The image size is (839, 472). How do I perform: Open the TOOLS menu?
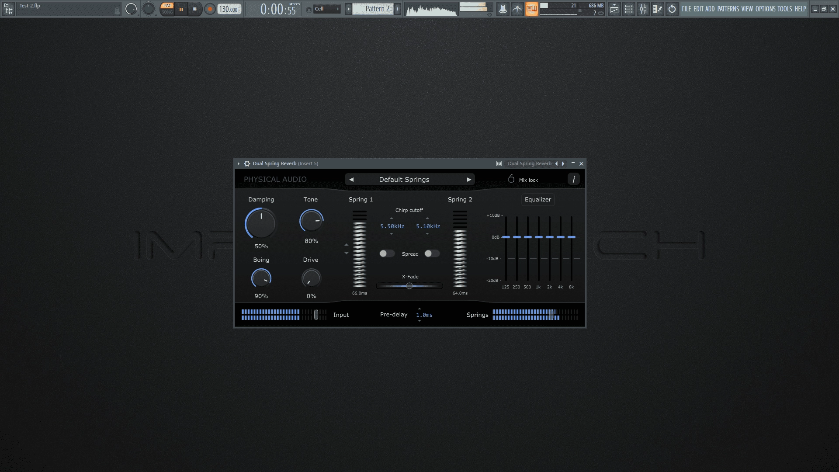click(785, 9)
